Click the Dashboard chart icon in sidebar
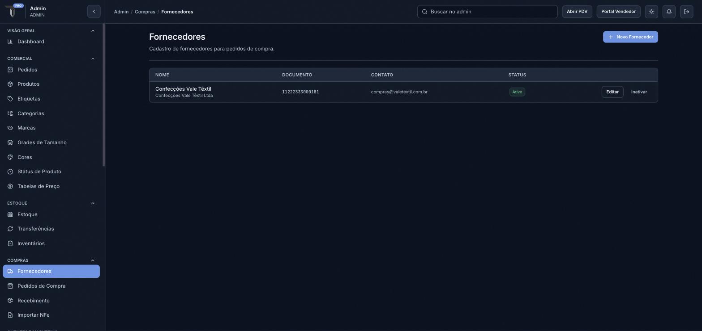 [x=10, y=42]
